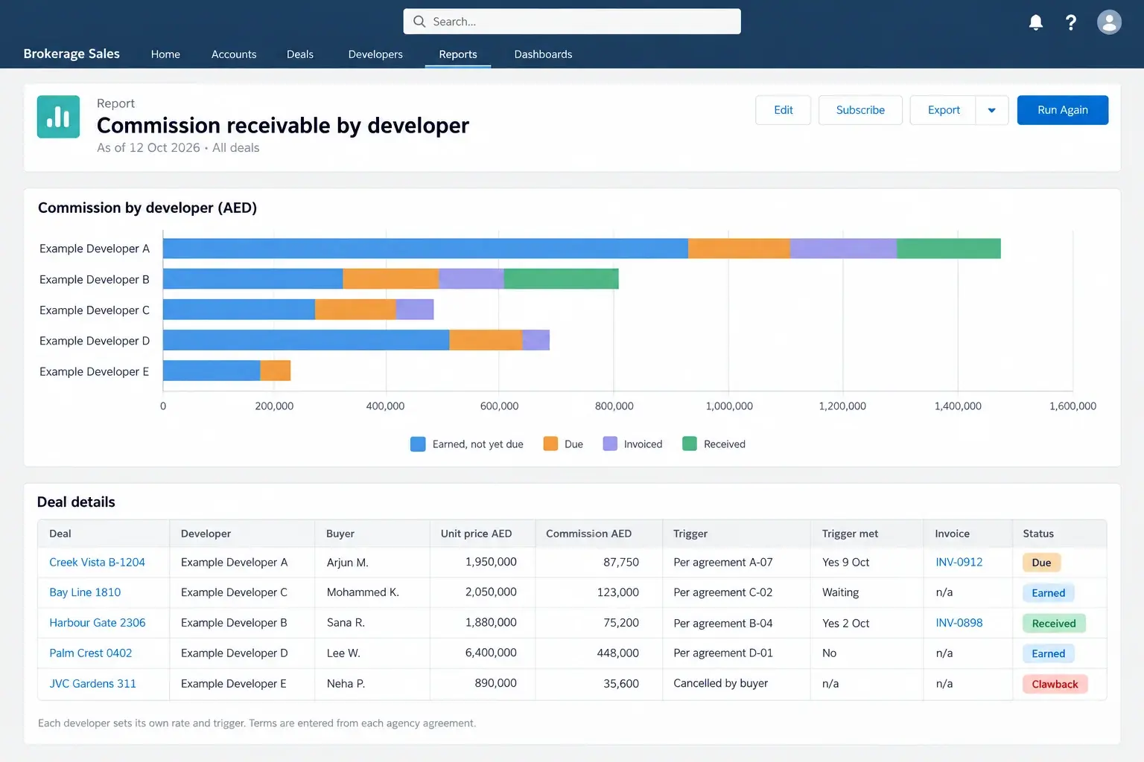Open invoice INV-0898

point(959,623)
